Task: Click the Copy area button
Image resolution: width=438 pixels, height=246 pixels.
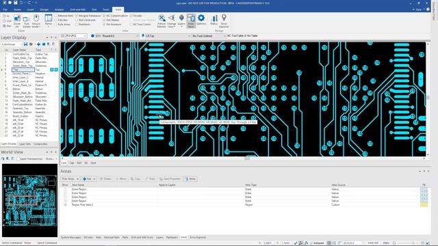Action: [136, 178]
